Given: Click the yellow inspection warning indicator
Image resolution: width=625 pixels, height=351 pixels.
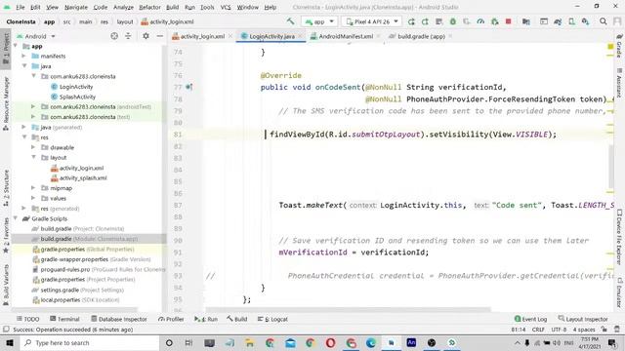Looking at the screenshot, I should 610,47.
